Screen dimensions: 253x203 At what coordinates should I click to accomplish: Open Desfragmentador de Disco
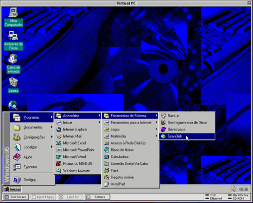[187, 123]
